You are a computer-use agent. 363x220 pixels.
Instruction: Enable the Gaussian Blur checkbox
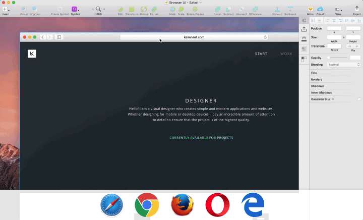(x=359, y=99)
